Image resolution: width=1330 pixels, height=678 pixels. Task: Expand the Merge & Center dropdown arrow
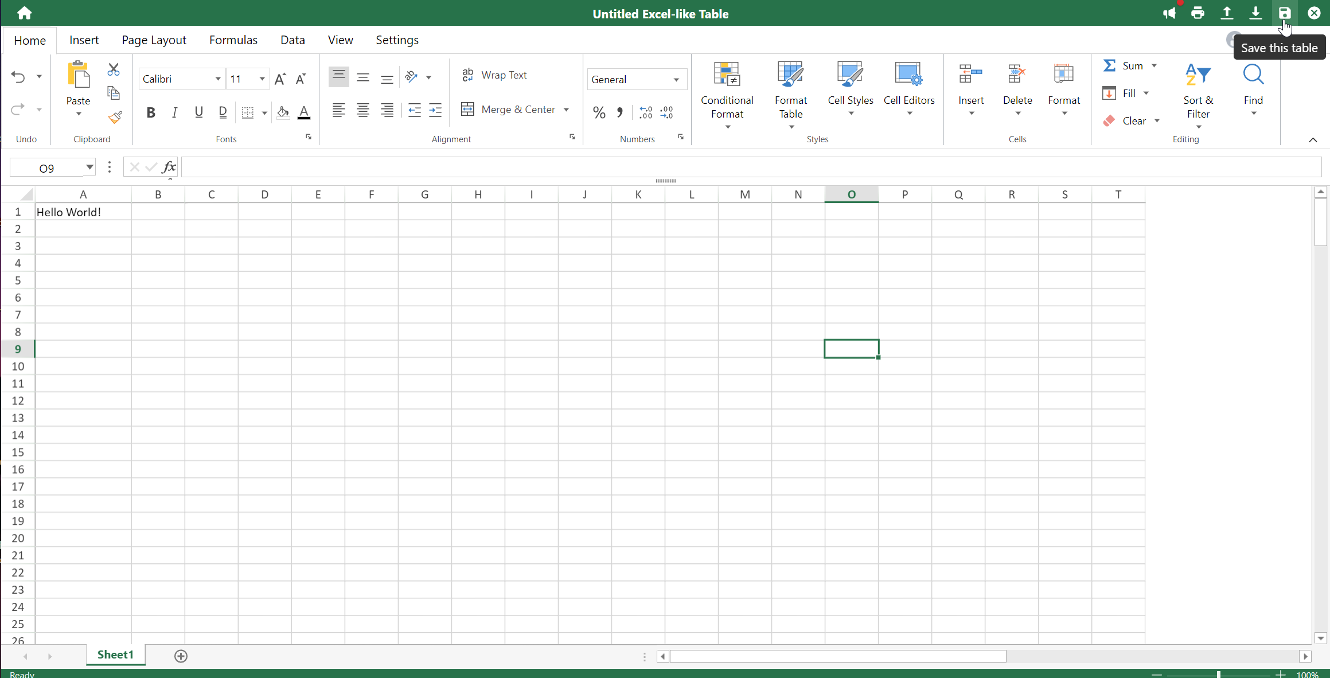[566, 110]
